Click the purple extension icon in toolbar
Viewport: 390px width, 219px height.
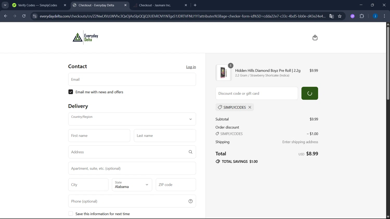353,16
